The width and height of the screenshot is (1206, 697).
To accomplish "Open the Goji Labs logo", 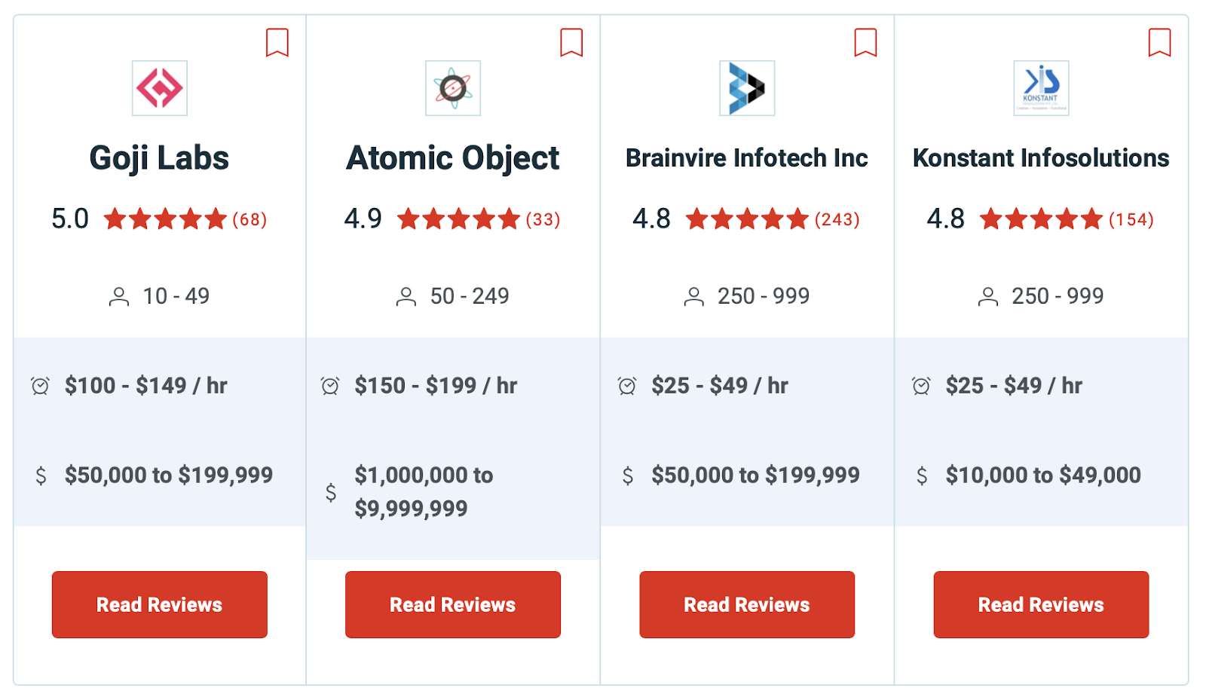I will click(159, 88).
